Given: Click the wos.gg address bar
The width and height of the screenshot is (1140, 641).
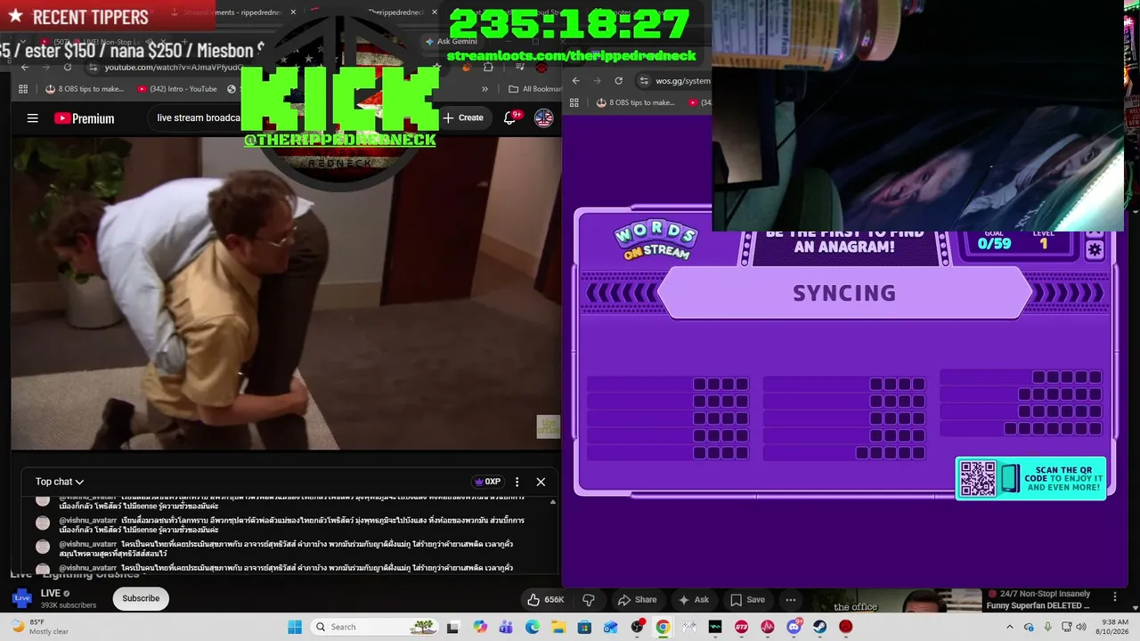Looking at the screenshot, I should [675, 80].
